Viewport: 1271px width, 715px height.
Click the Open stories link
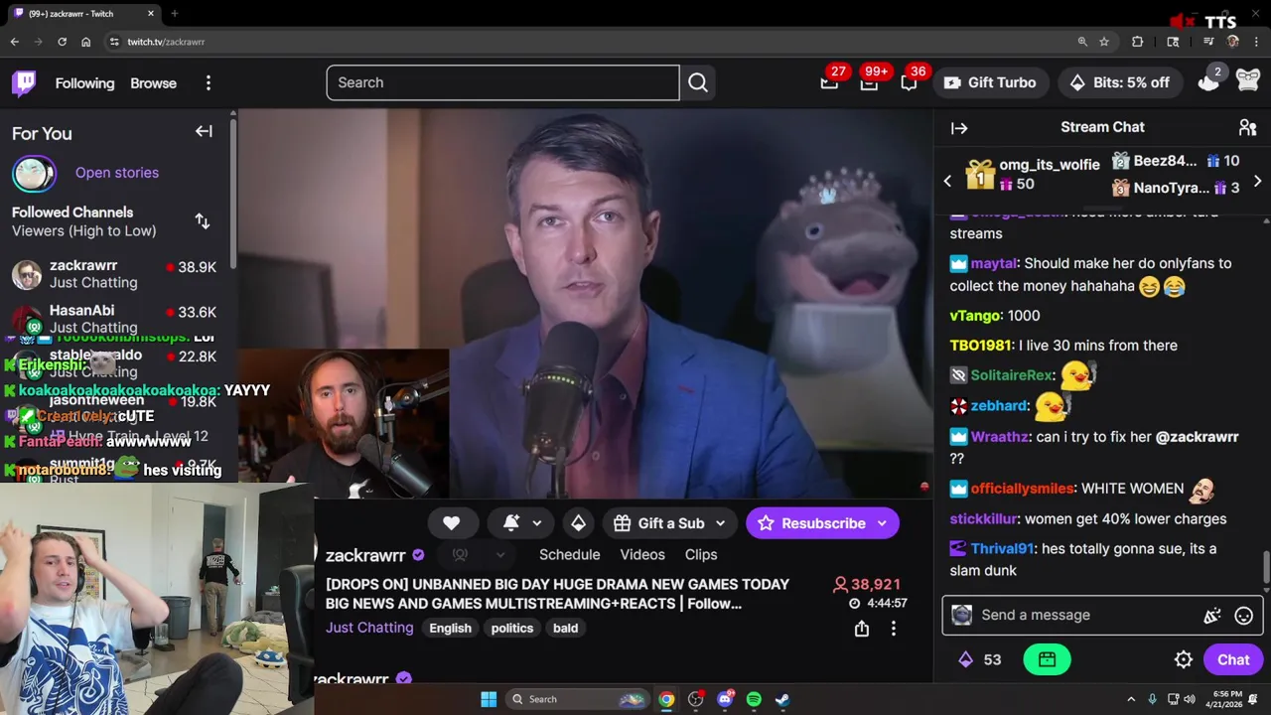(x=117, y=173)
